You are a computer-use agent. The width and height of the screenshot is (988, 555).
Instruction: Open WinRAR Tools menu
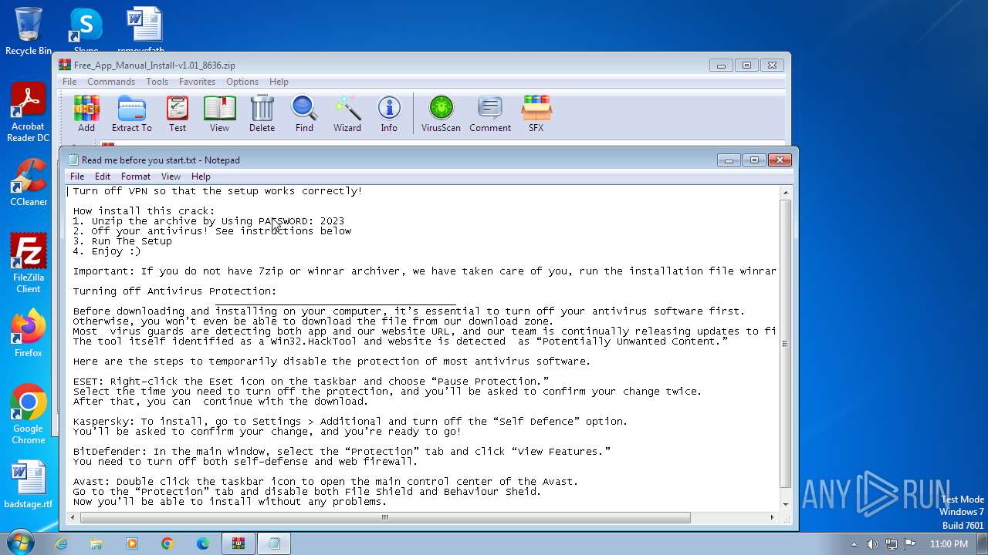157,82
